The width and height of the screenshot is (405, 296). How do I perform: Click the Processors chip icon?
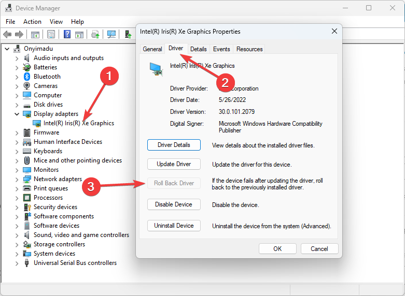coord(27,198)
